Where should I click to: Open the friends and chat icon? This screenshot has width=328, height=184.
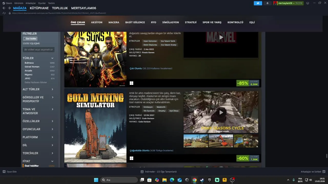pos(324,171)
